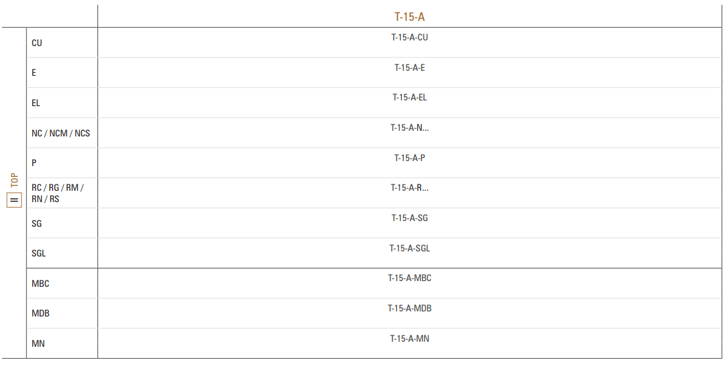Open the T-15-A-E product code
The image size is (728, 367).
tap(410, 68)
